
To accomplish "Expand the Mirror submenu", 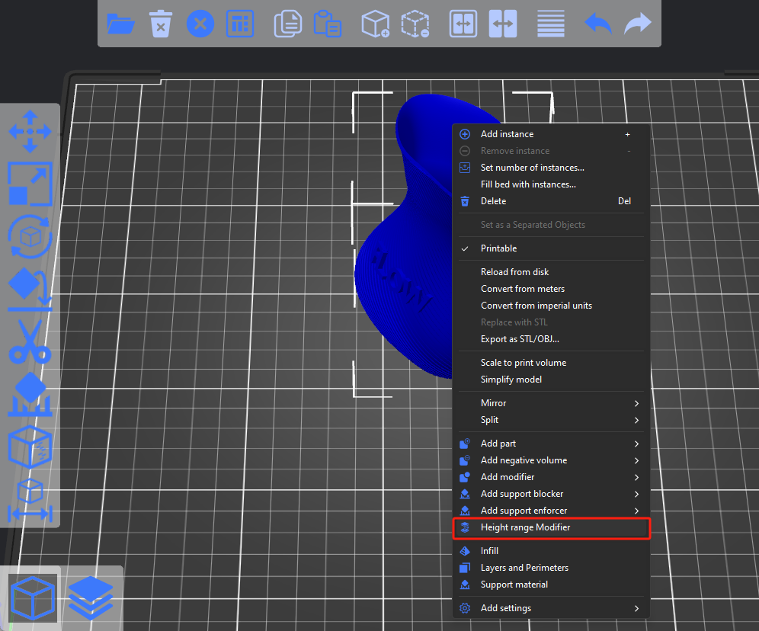I will pos(550,403).
